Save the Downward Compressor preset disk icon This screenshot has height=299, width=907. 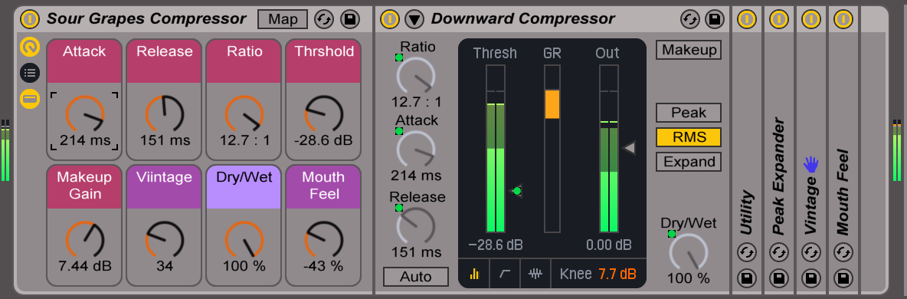[x=715, y=19]
